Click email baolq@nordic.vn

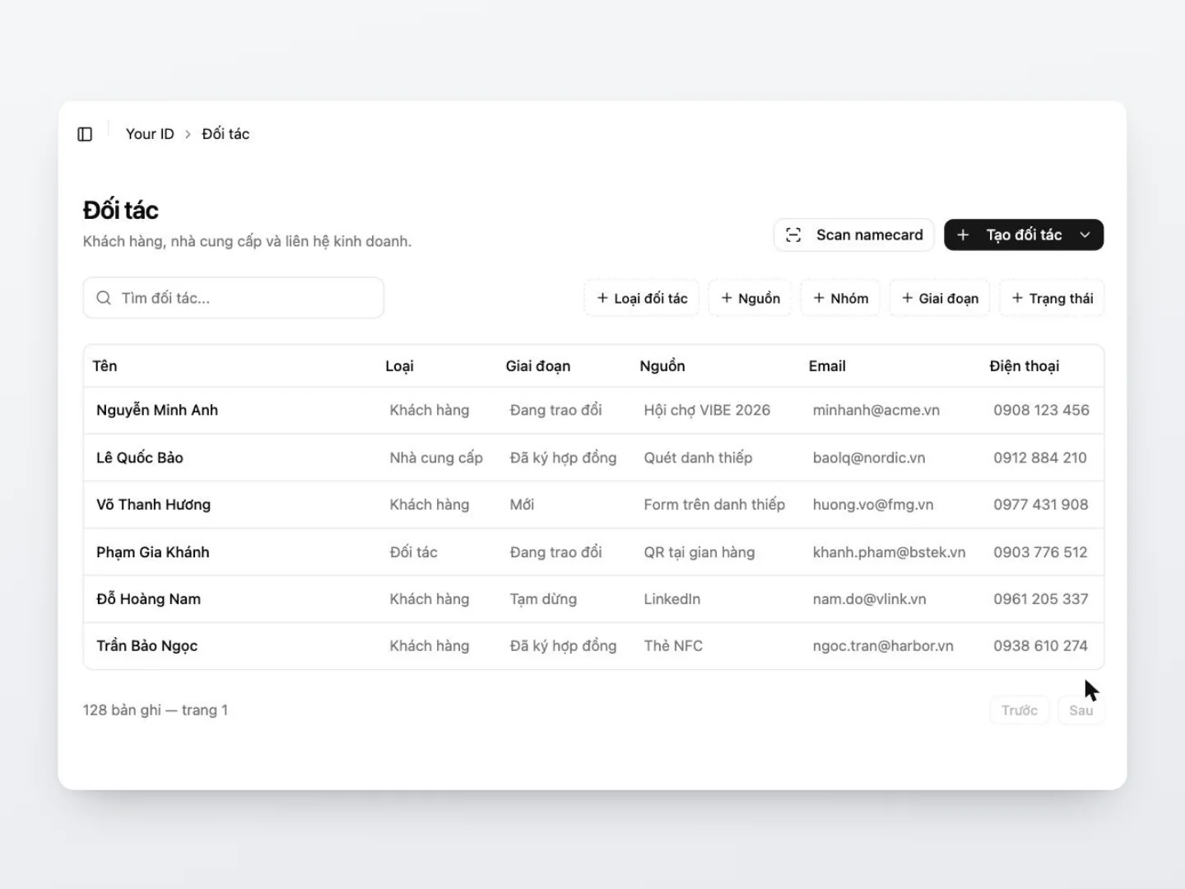[x=869, y=458]
